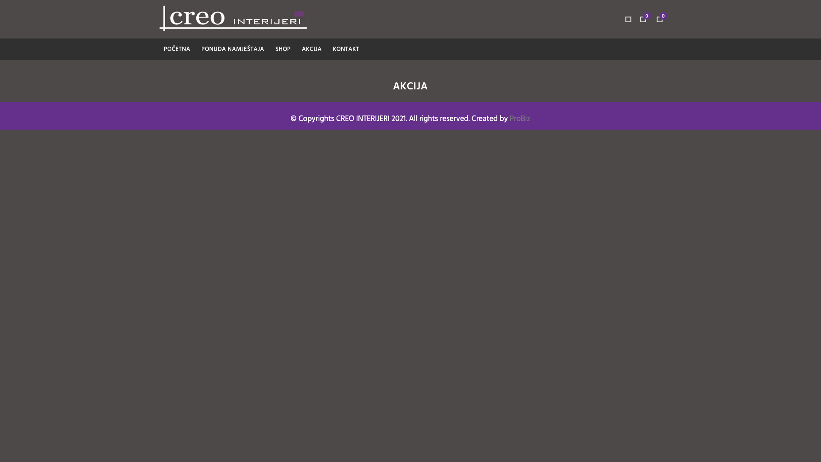Open the PONUDA NAMJEŠTAJA menu
Screen dimensions: 821x462
[233, 49]
